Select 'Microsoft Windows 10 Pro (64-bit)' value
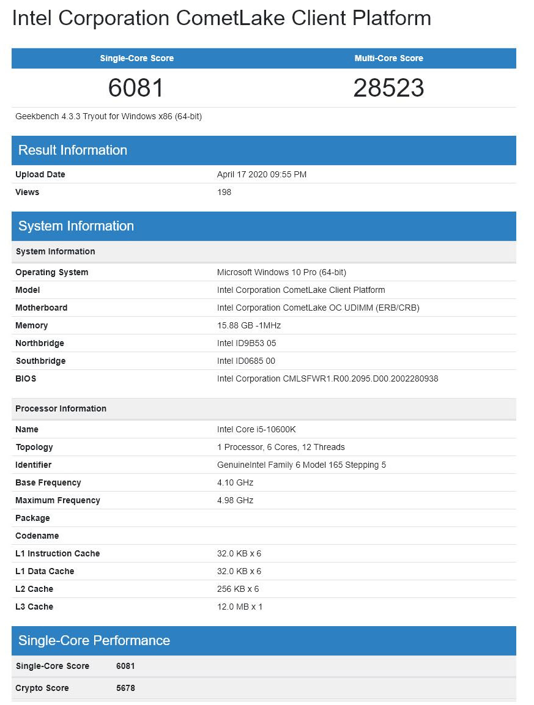 281,273
